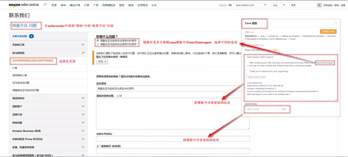
Task: Open the 报告 menu
Action: tap(122, 5)
